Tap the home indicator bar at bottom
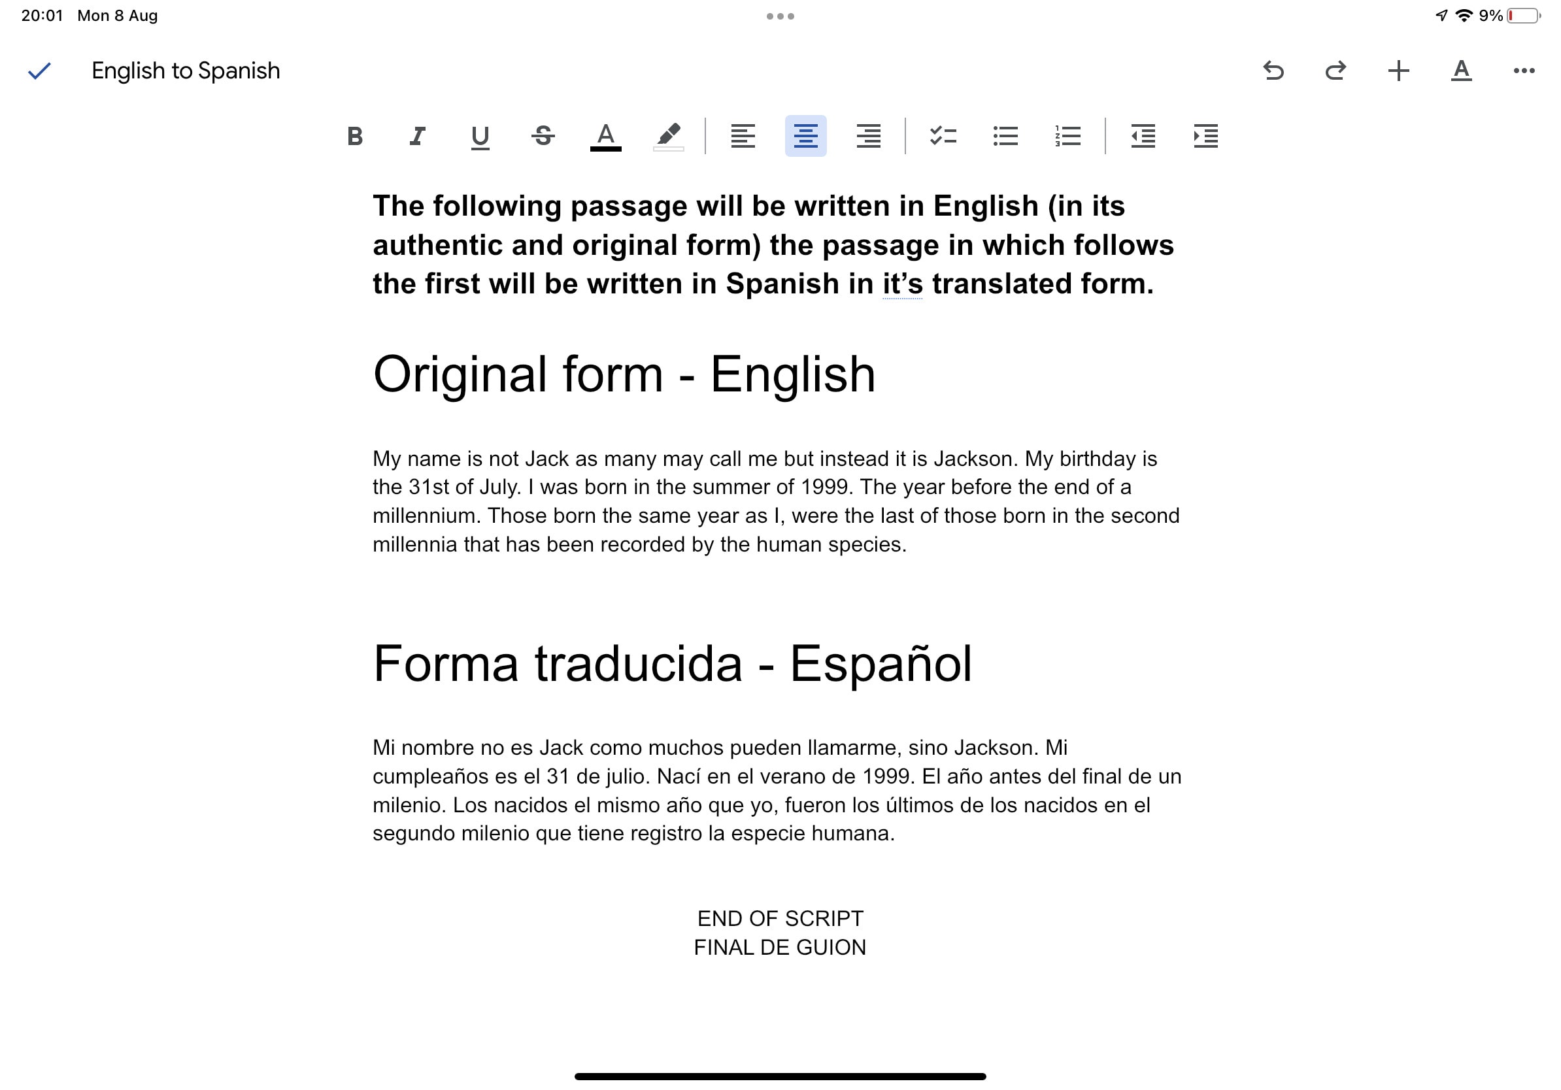 (x=780, y=1076)
